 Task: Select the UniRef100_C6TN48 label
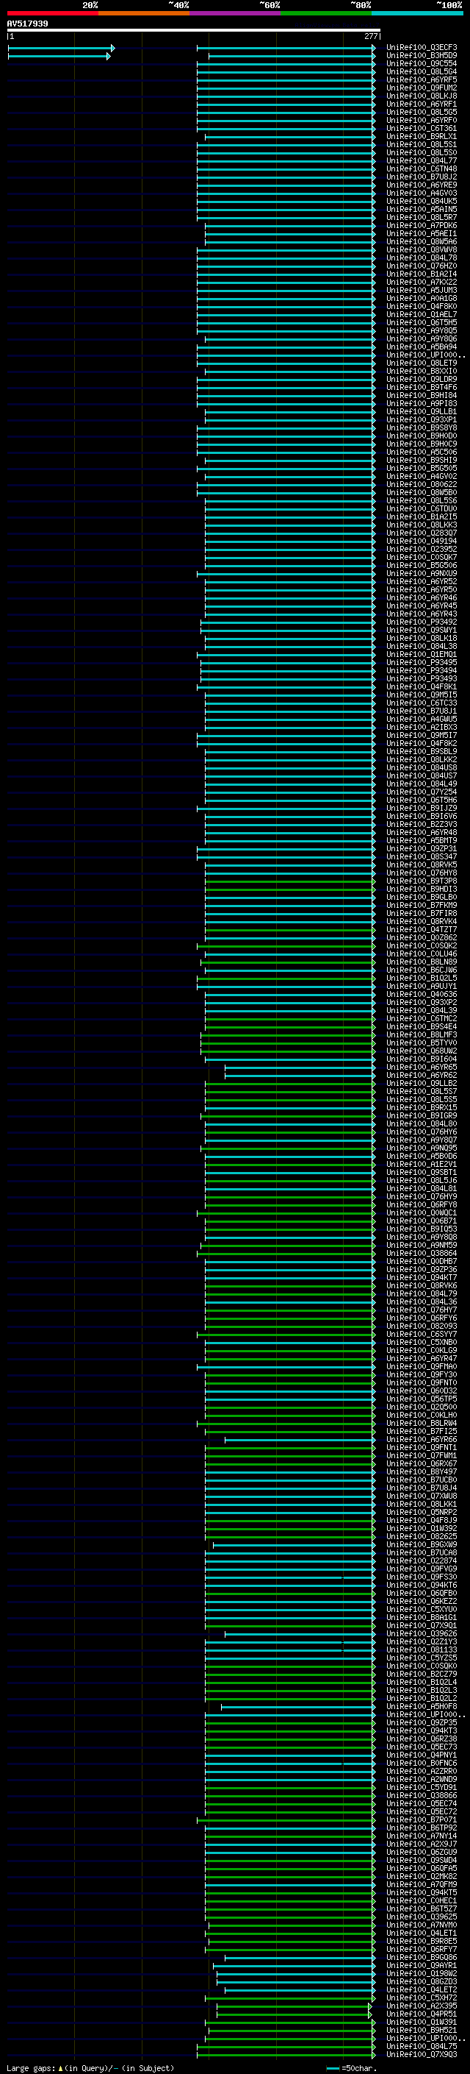point(422,169)
